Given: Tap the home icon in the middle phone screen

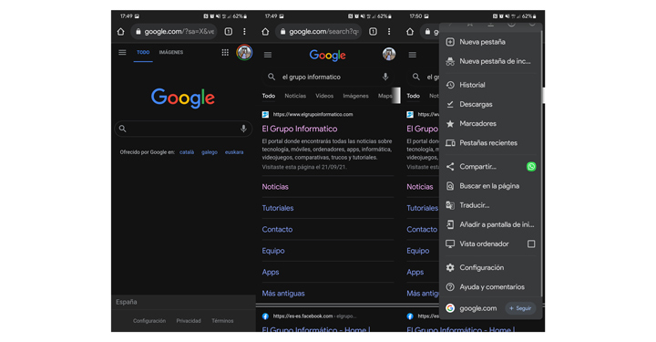Looking at the screenshot, I should point(265,32).
